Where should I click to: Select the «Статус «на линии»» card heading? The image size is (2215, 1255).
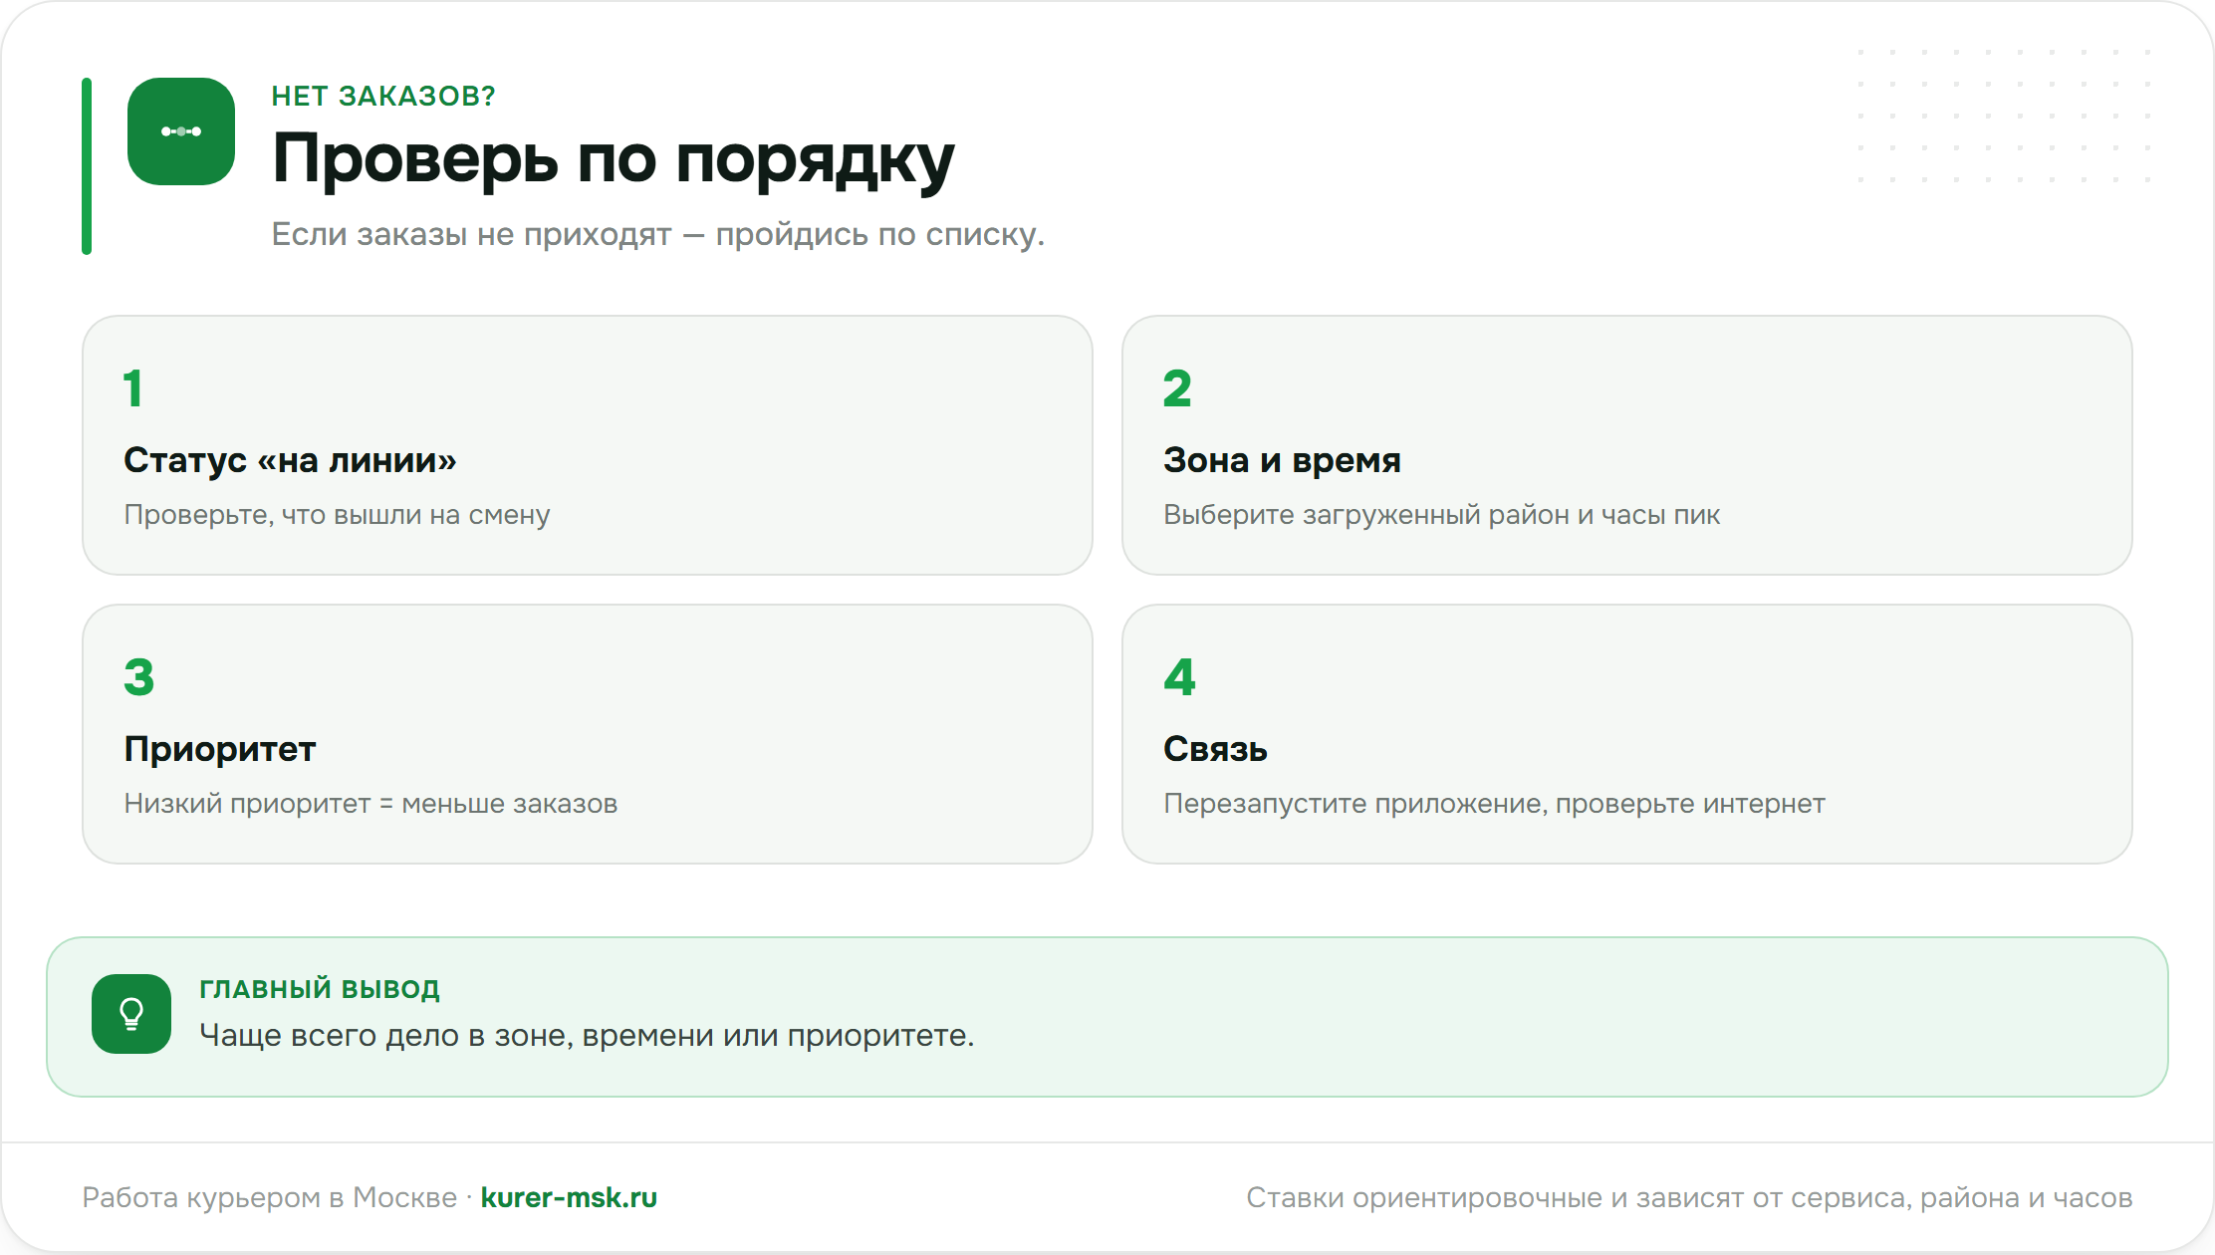pos(290,460)
